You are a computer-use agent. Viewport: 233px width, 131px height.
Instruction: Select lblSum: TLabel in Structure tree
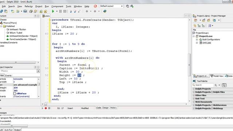coord(16,33)
